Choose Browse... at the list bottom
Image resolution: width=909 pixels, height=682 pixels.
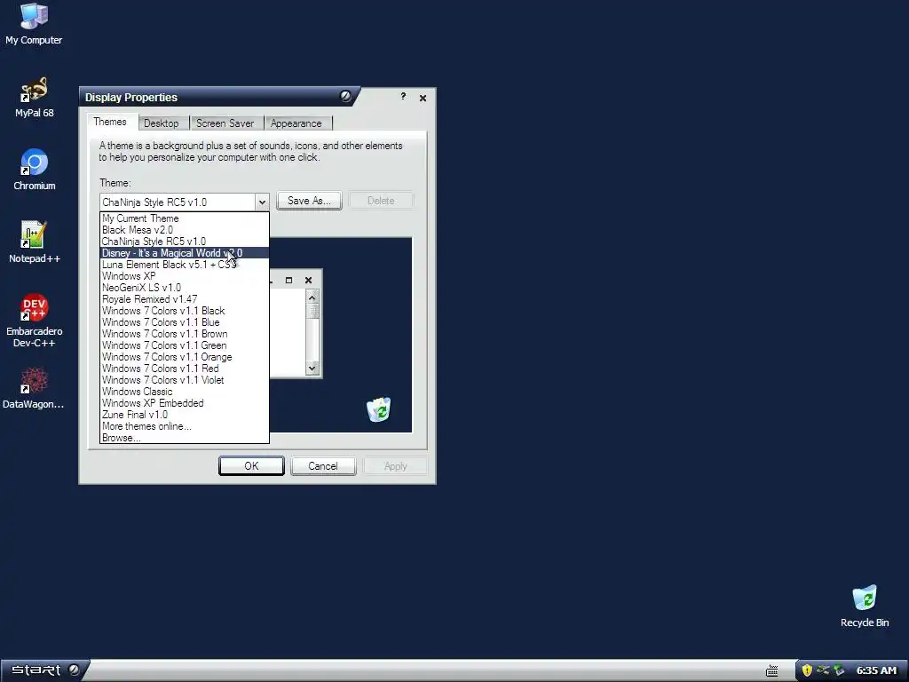click(185, 438)
